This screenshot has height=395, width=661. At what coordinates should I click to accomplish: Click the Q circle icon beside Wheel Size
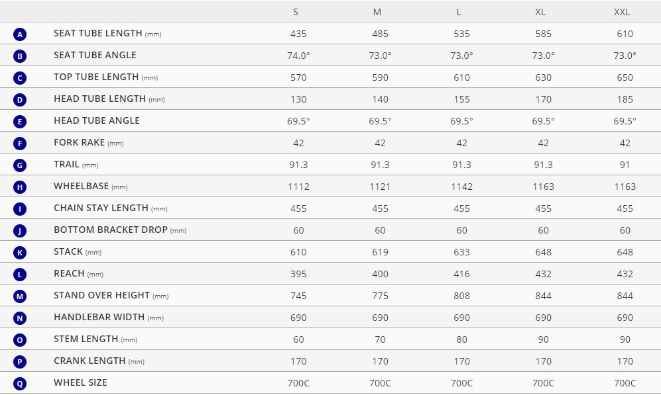tap(20, 384)
